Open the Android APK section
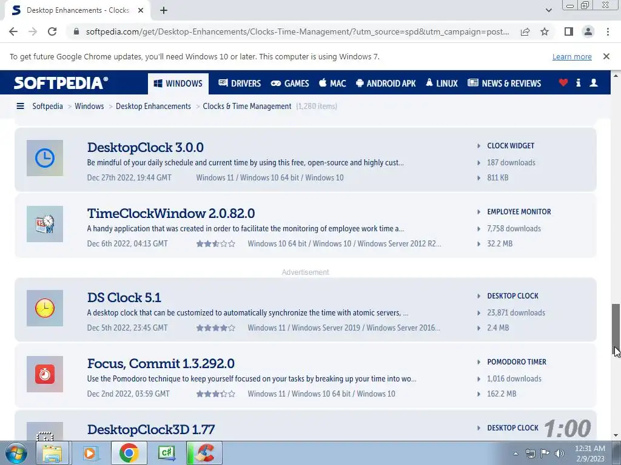The width and height of the screenshot is (621, 465). pyautogui.click(x=386, y=84)
